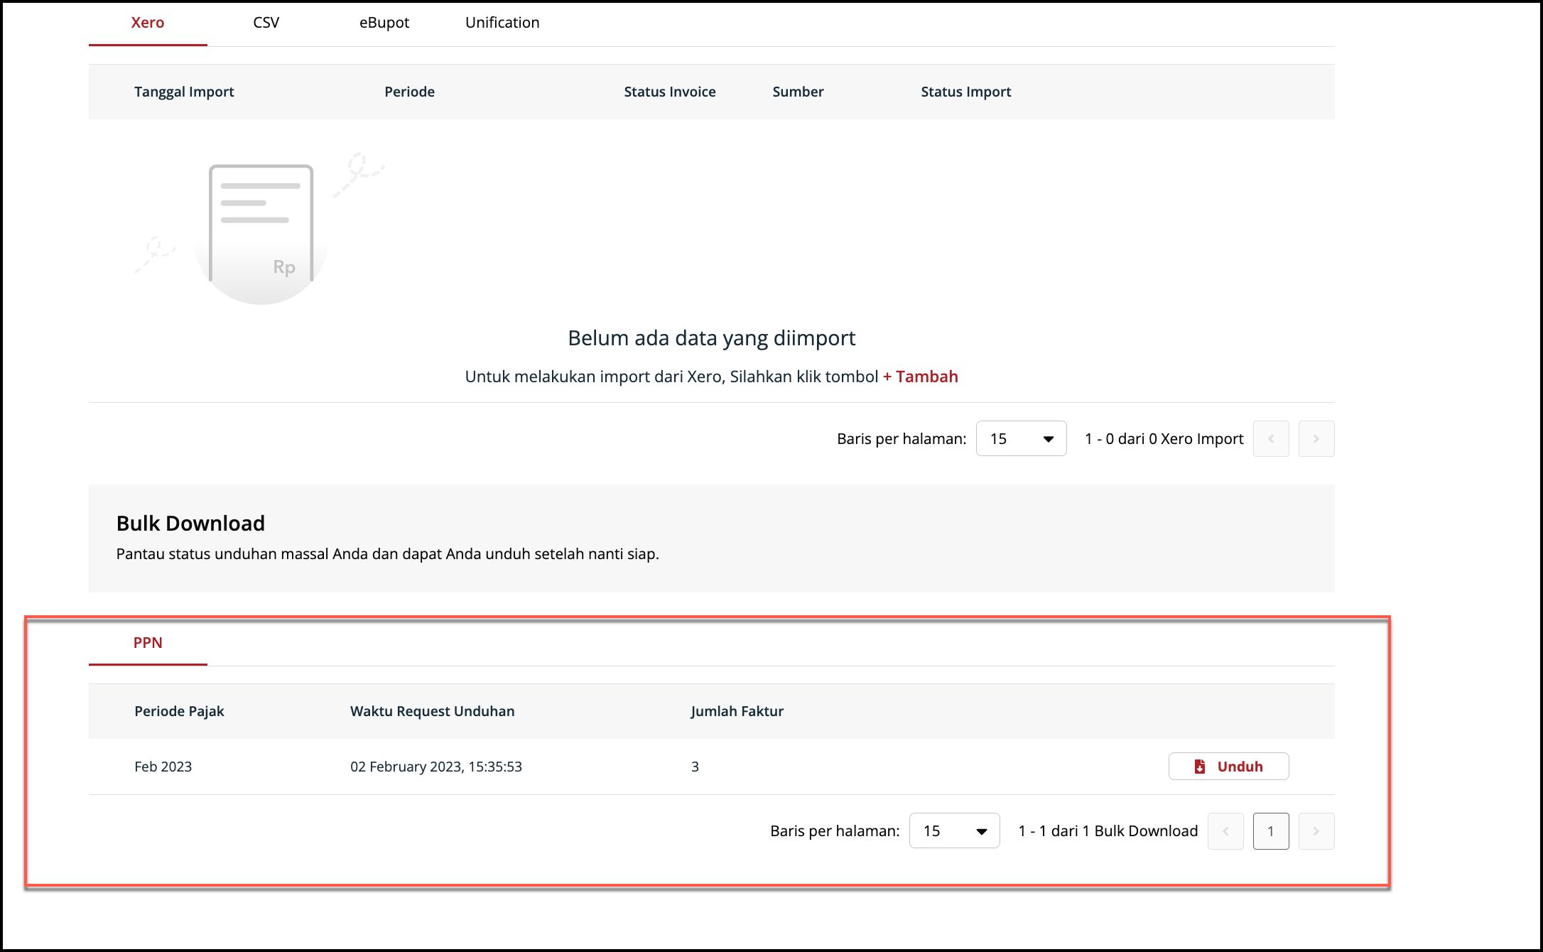Open the eBupot tab
This screenshot has height=952, width=1543.
384,23
